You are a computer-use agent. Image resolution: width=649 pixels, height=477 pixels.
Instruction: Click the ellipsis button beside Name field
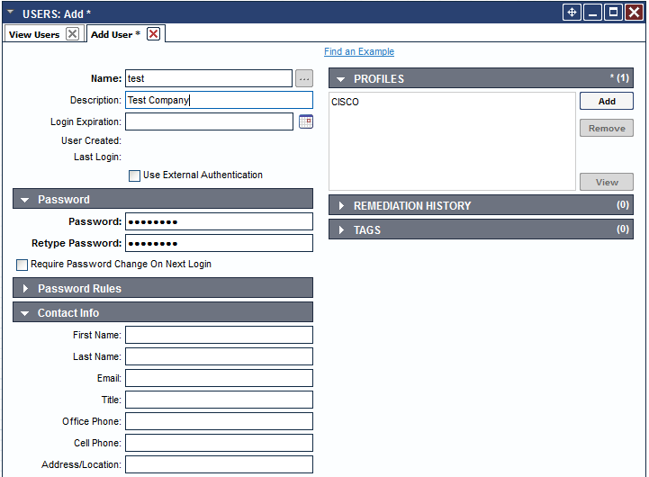coord(303,78)
